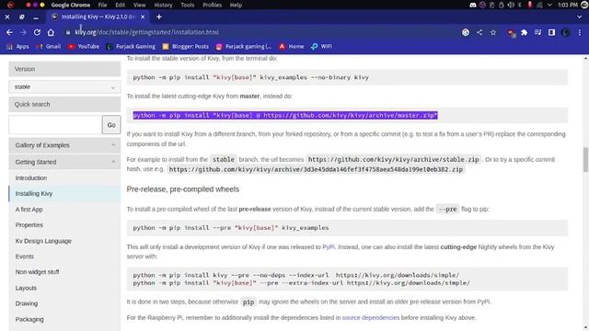
Task: Click the page vertical scrollbar thumb
Action: pos(585,159)
